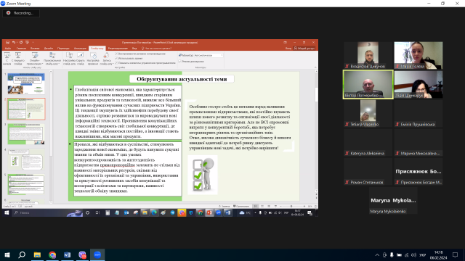Switch to the 'Слайд-шоу' ribbon tab
The height and width of the screenshot is (261, 465).
pyautogui.click(x=97, y=49)
